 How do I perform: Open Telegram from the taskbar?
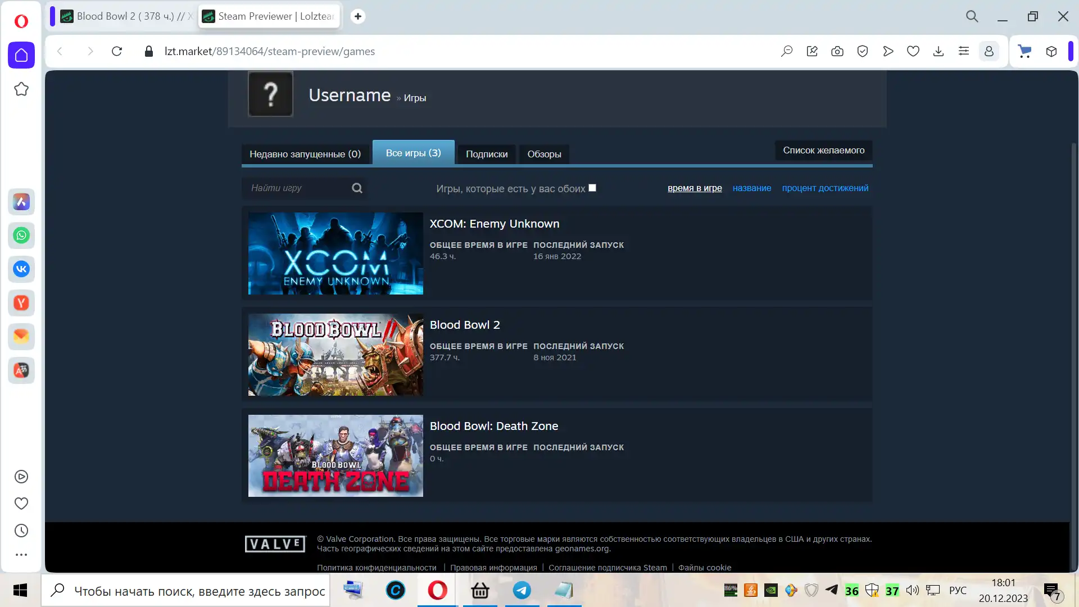(522, 590)
